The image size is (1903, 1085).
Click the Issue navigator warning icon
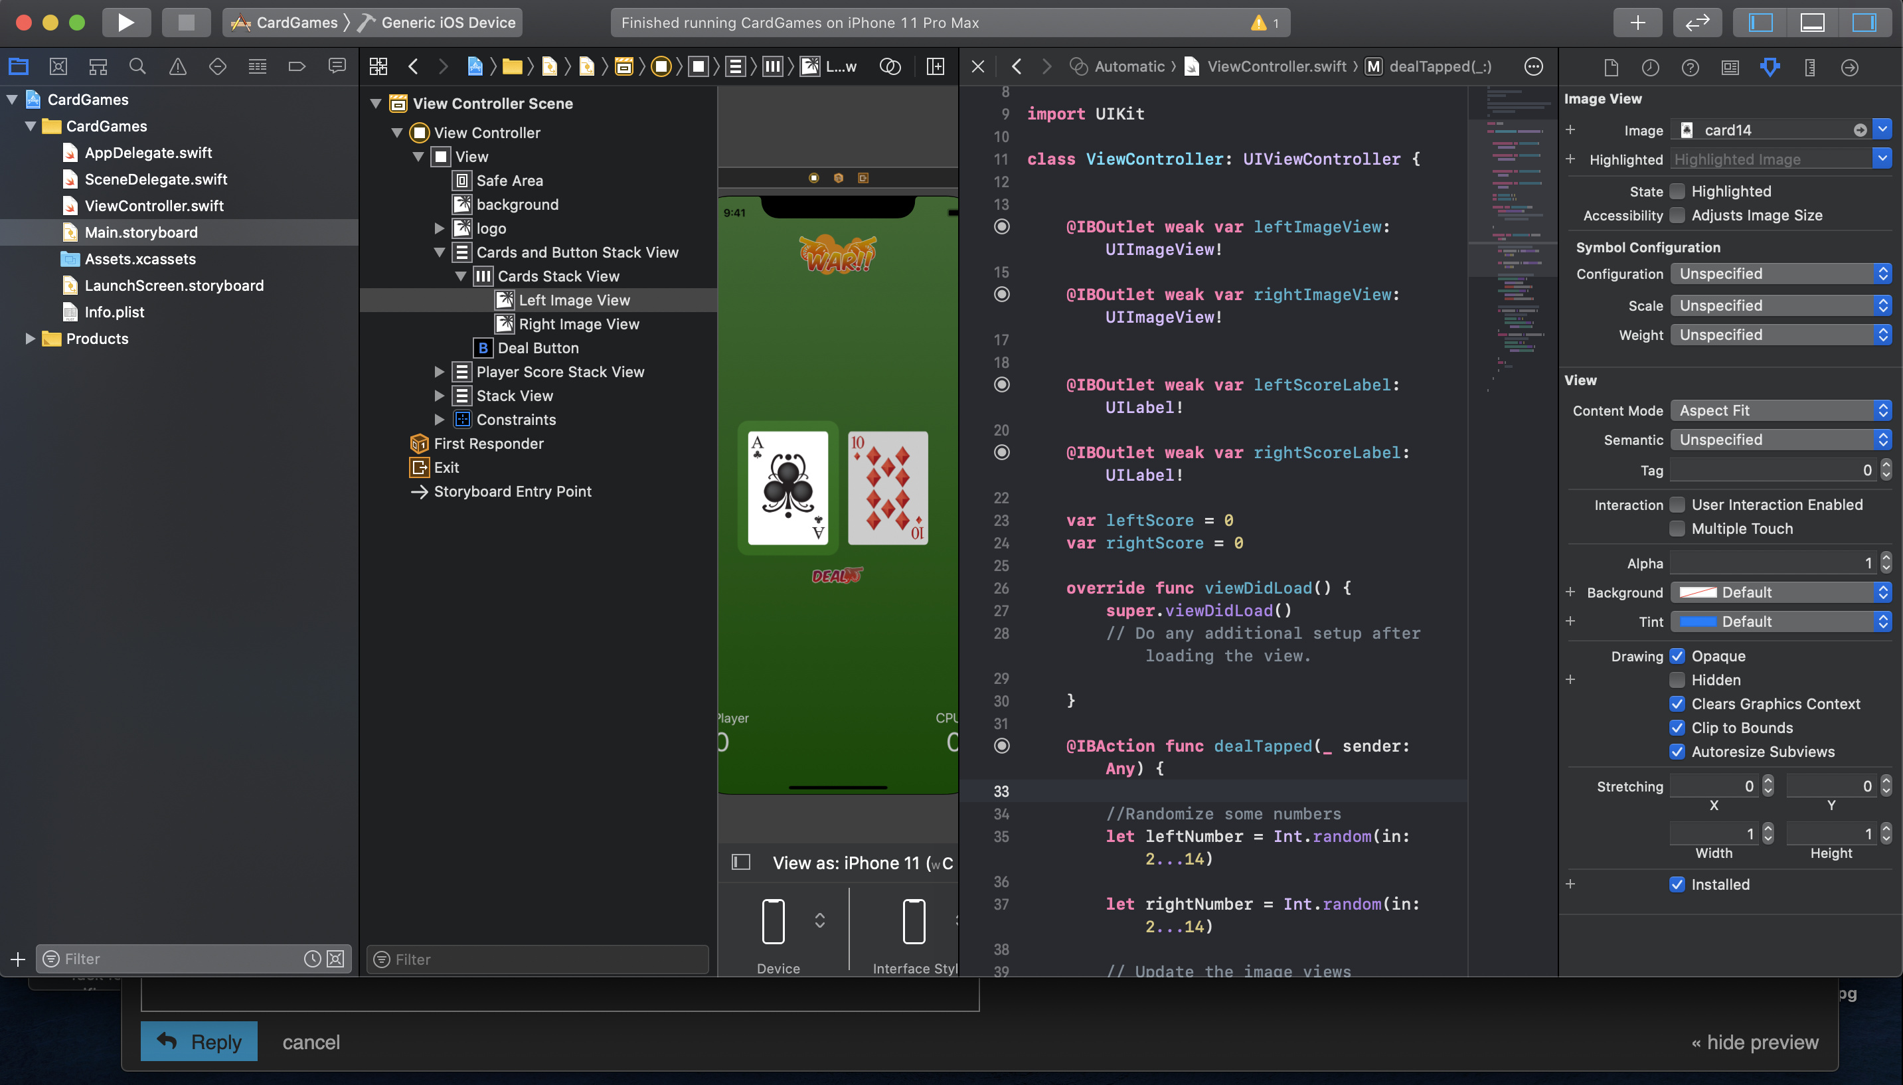[177, 66]
